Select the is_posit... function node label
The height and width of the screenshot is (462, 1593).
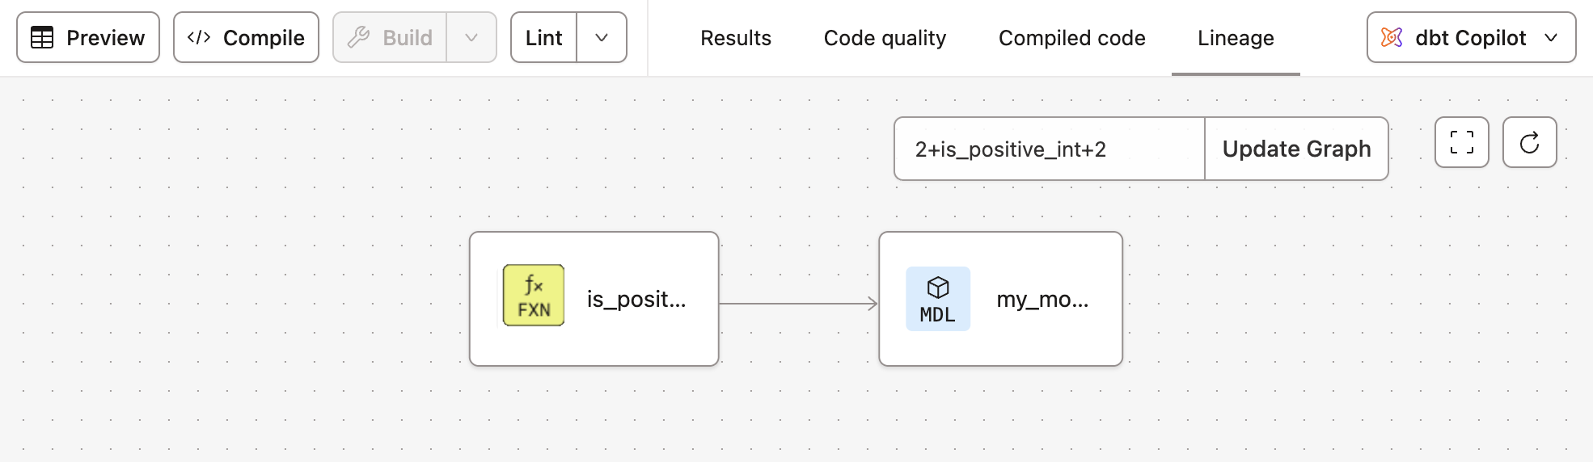coord(636,300)
